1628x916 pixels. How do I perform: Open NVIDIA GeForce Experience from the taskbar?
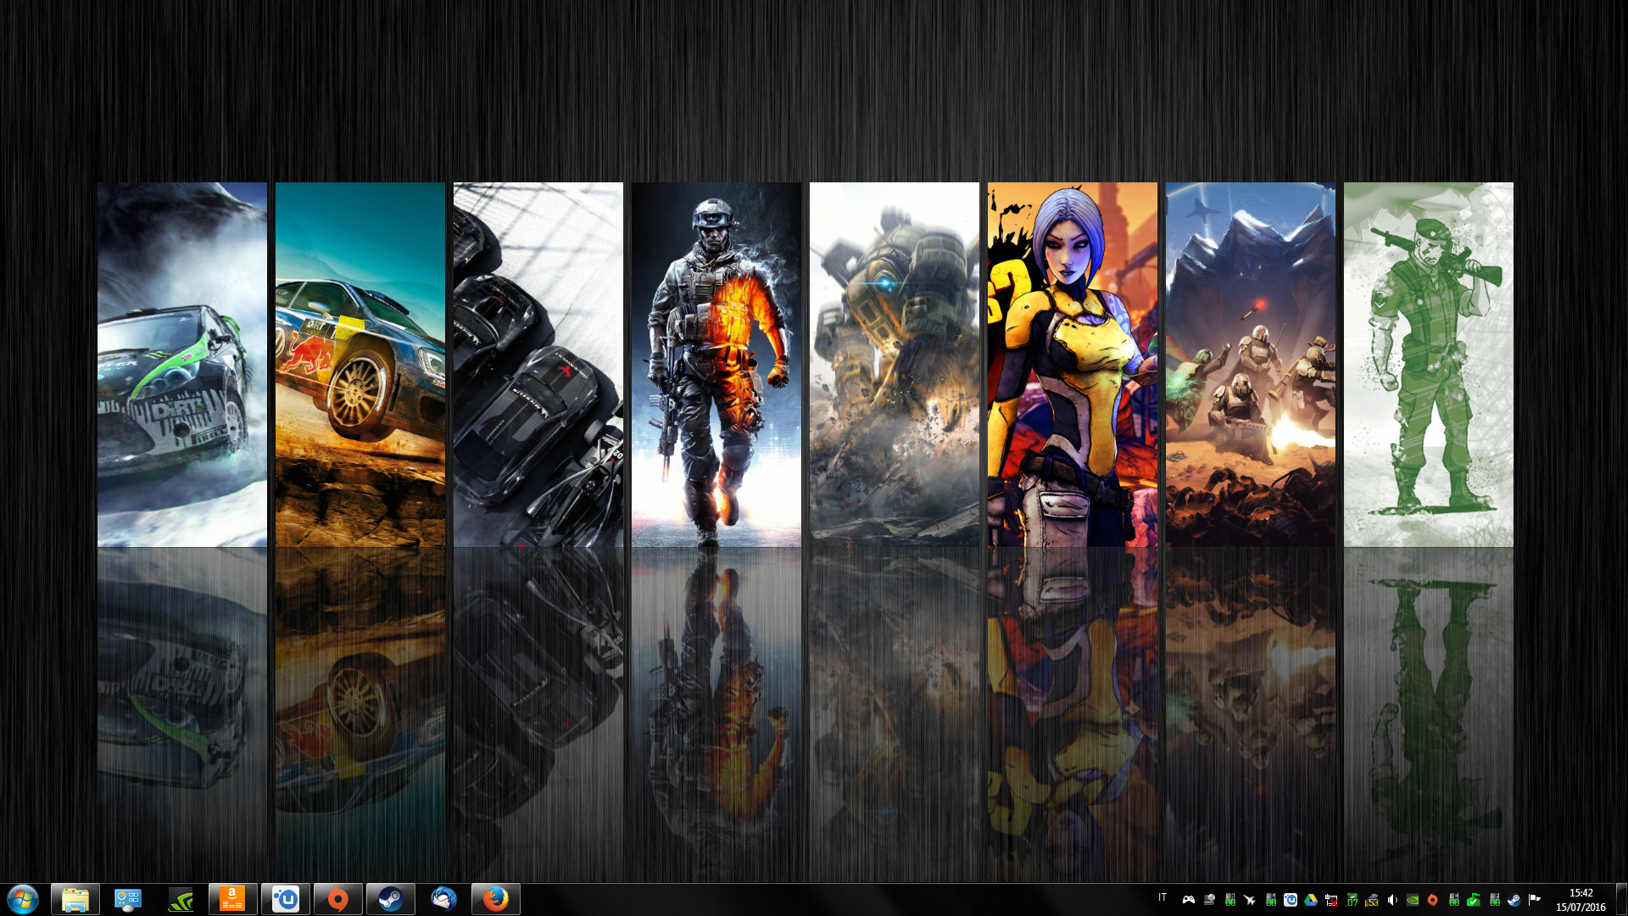[x=179, y=899]
